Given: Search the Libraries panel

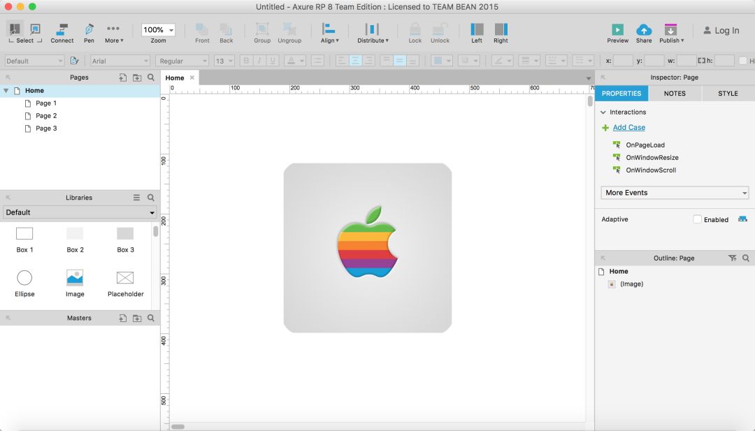Looking at the screenshot, I should (x=151, y=198).
